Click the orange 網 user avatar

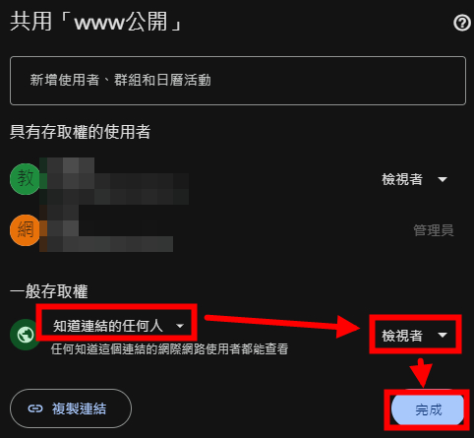tap(26, 230)
